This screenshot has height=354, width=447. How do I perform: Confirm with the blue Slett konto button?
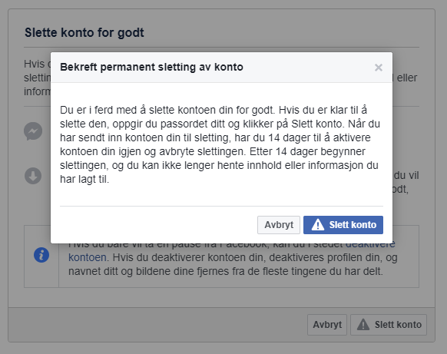tap(343, 225)
